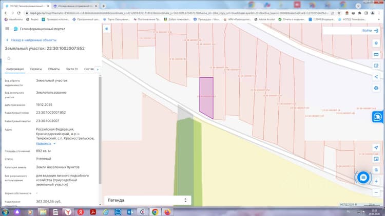Click the map identify tool below overview

376,170
